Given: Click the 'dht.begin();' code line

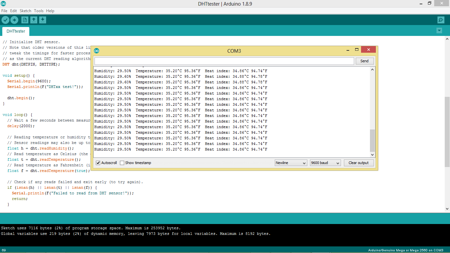Looking at the screenshot, I should click(21, 98).
